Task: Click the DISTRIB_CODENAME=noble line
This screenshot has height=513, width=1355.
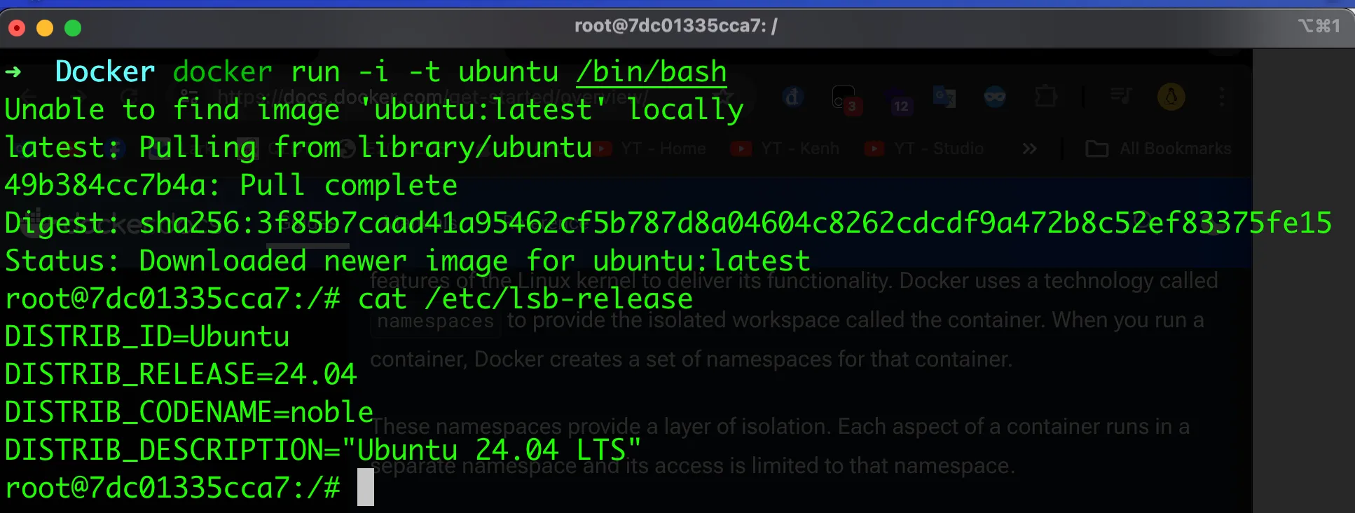Action: (x=189, y=412)
